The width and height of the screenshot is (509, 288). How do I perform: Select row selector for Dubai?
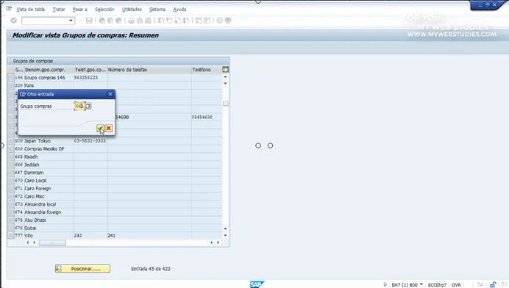pyautogui.click(x=11, y=228)
